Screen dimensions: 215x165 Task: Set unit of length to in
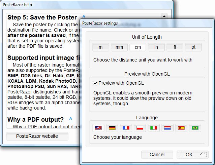click(x=156, y=47)
